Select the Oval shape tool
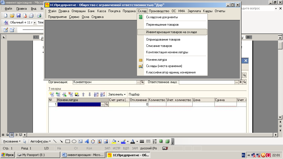Image resolution: width=283 pixels, height=159 pixels. pyautogui.click(x=74, y=141)
